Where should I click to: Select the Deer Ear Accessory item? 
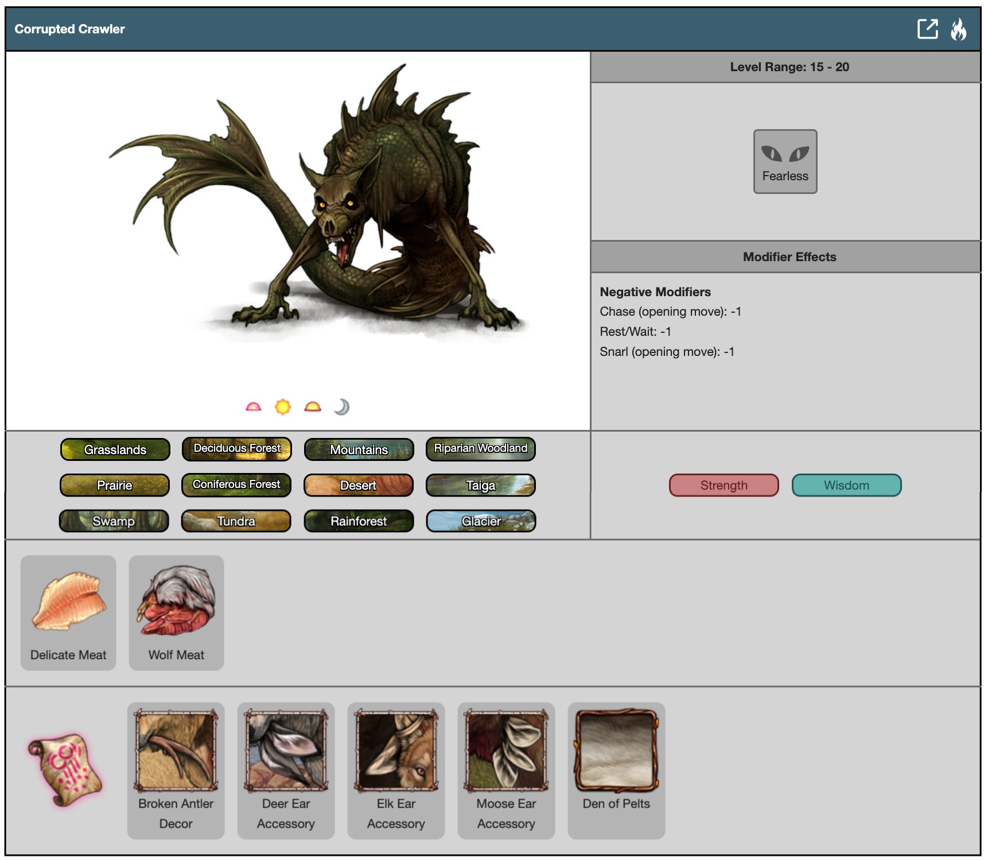coord(286,770)
